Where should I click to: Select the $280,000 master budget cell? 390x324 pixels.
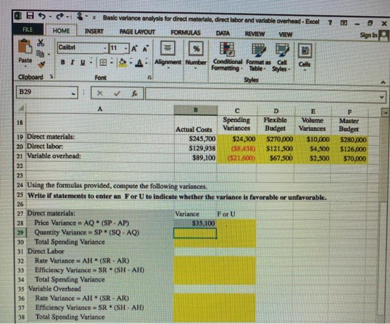pos(349,140)
